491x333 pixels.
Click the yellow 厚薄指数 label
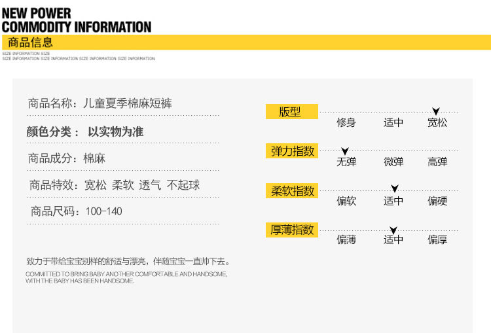click(x=292, y=230)
